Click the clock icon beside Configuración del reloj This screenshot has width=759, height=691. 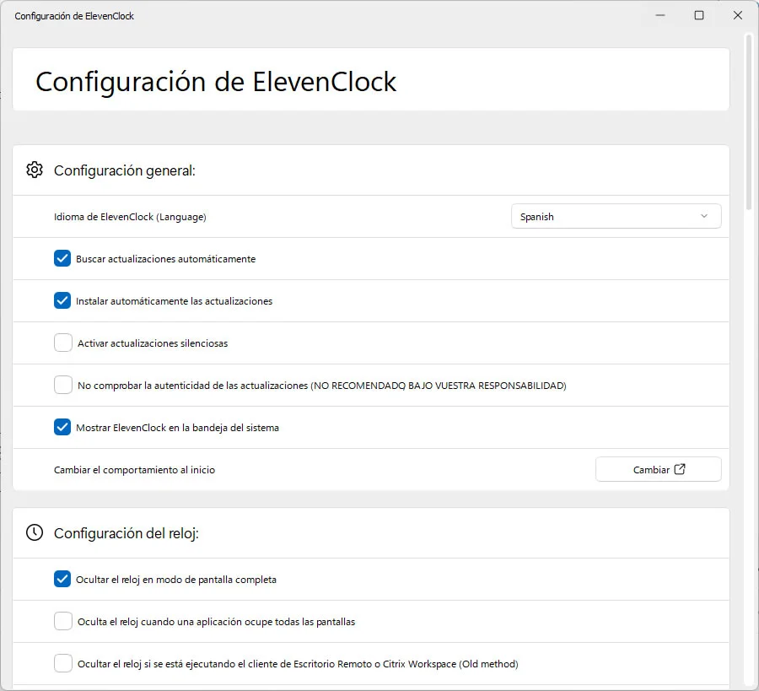point(35,532)
